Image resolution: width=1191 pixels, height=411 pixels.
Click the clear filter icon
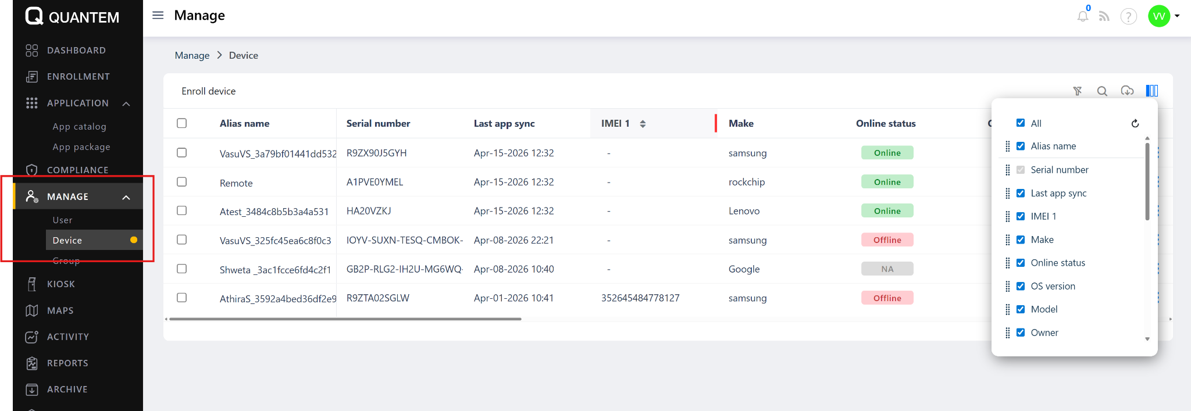pos(1077,91)
